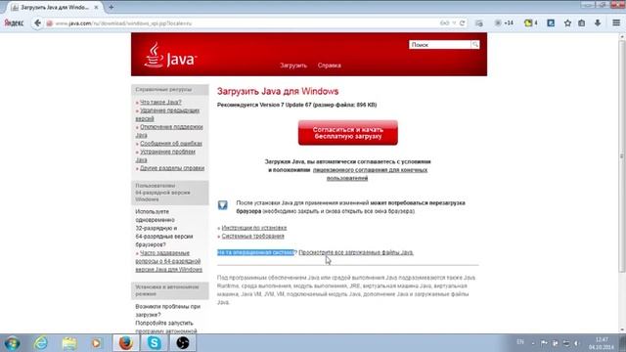The height and width of the screenshot is (352, 626).
Task: Open the Firefox hamburger menu
Action: click(616, 23)
